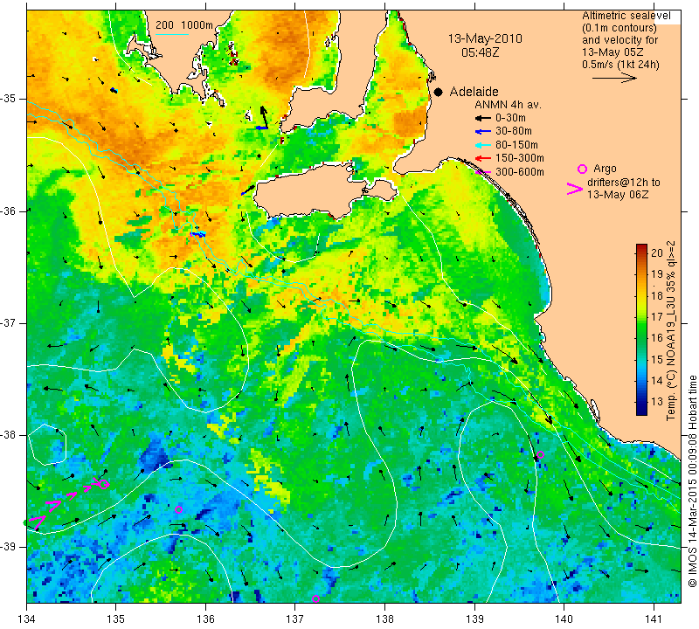Screen dimensions: 699x629
Task: Click the -35 latitude axis label
Action: click(x=9, y=99)
